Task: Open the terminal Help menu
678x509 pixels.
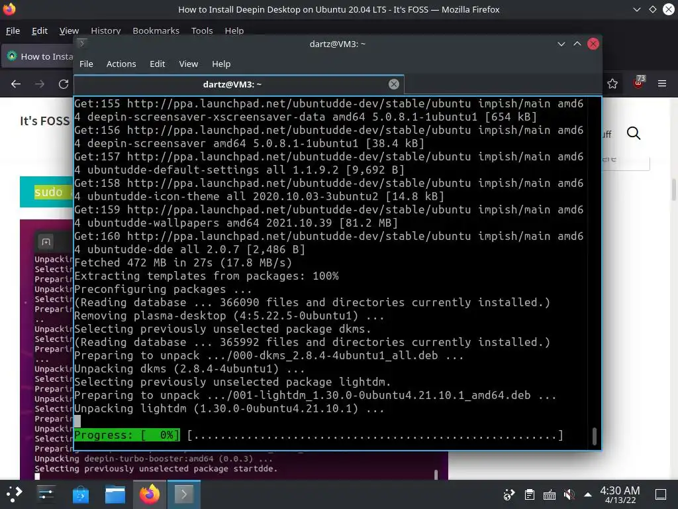Action: click(221, 64)
